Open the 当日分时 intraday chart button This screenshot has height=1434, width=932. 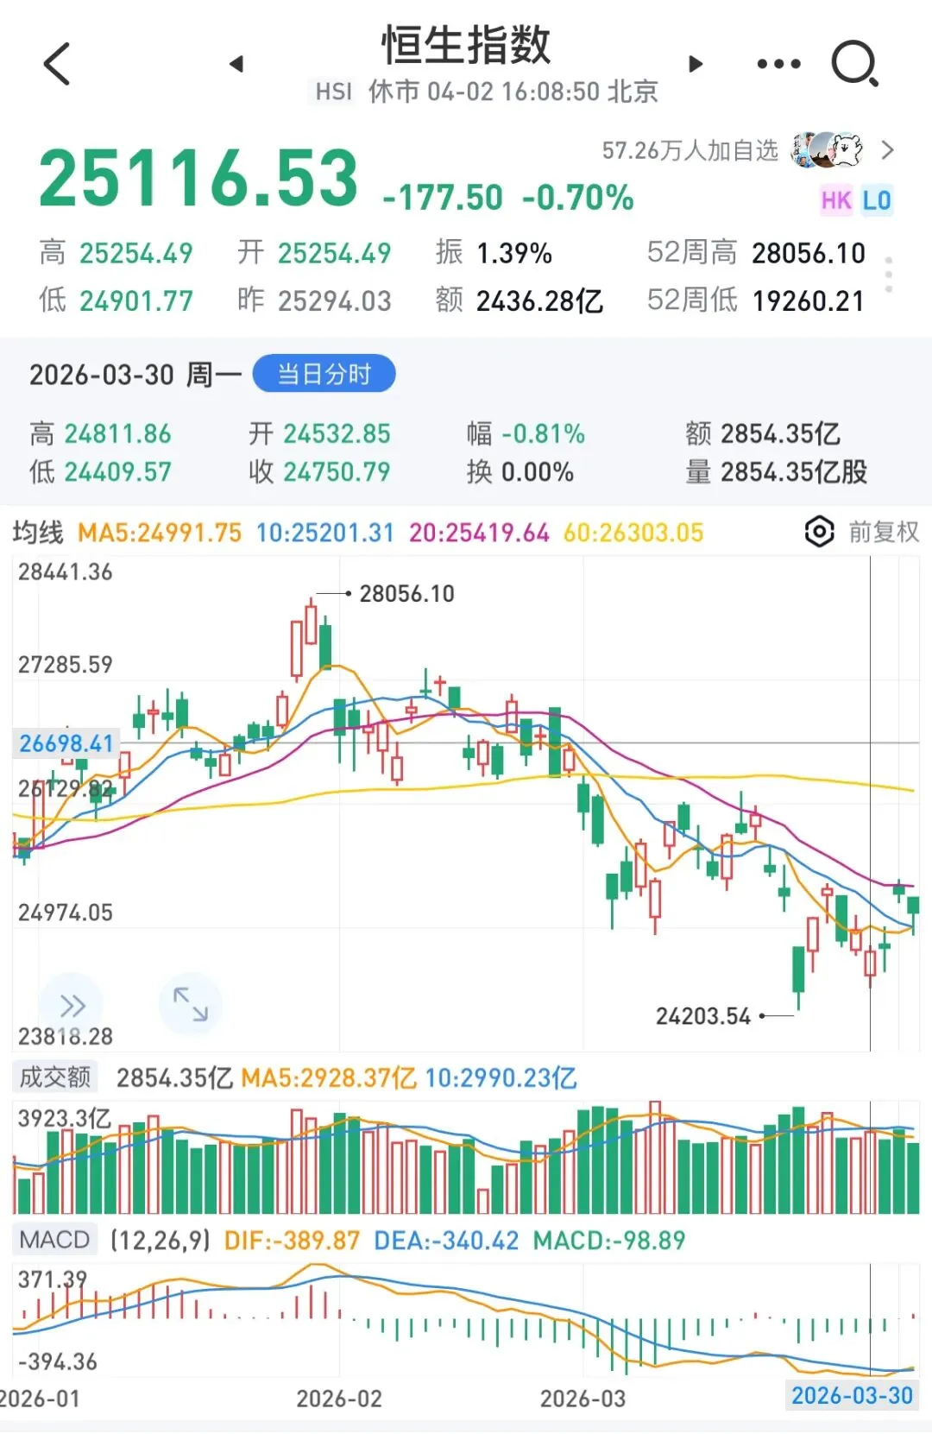tap(324, 374)
